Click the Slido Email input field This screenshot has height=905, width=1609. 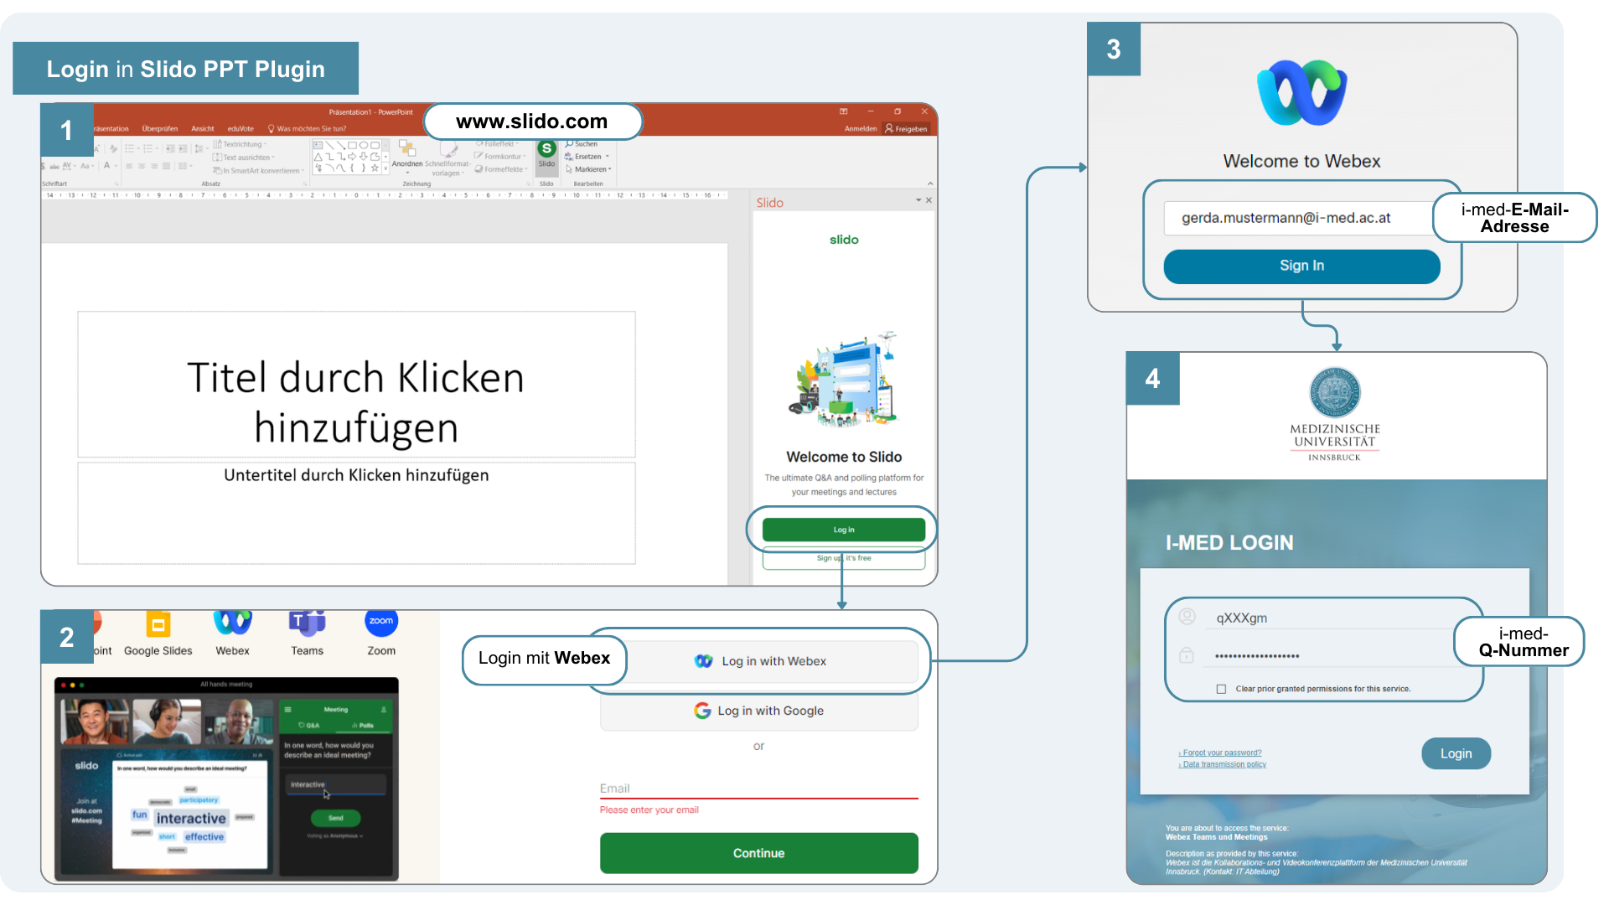[759, 789]
